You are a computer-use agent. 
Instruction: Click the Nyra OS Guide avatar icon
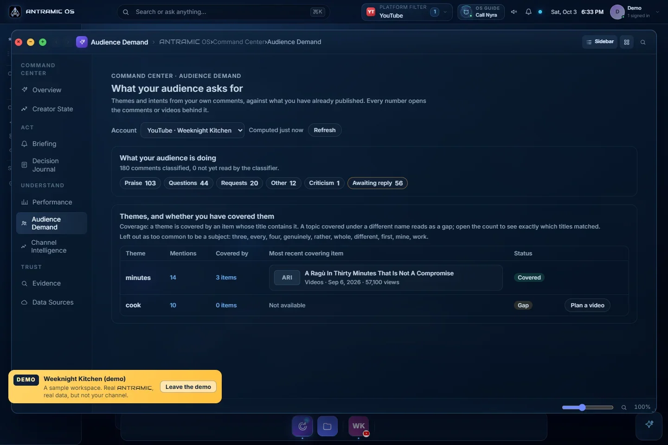coord(466,12)
